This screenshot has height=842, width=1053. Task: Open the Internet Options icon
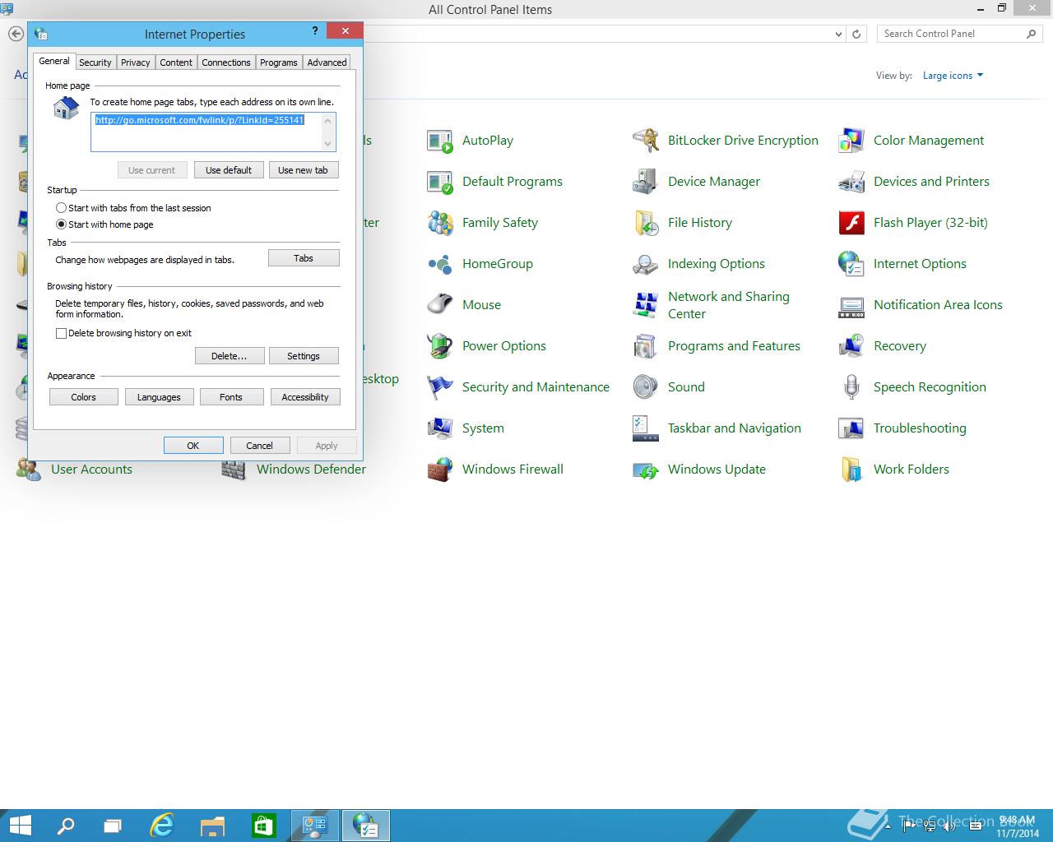851,264
